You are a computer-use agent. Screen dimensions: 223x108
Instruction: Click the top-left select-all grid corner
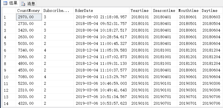pos(9,11)
